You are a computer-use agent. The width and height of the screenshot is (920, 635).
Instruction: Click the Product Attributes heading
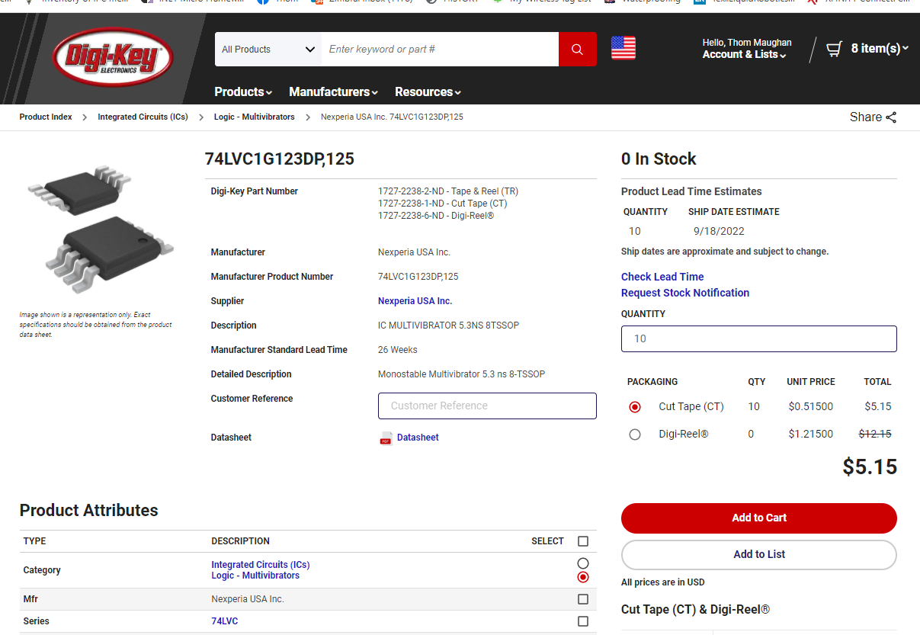click(x=89, y=511)
